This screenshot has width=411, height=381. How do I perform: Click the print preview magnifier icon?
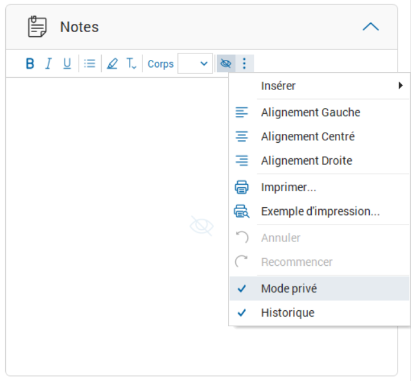(242, 211)
